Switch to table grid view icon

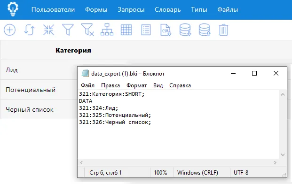[x=126, y=30]
